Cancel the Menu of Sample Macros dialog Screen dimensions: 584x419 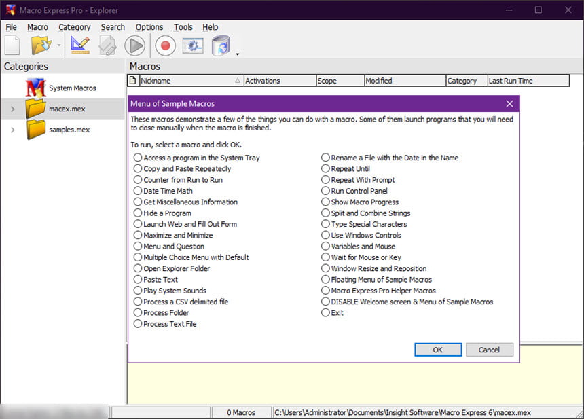490,350
